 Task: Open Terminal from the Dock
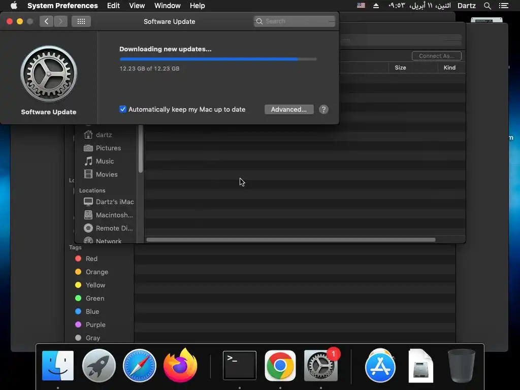pyautogui.click(x=240, y=366)
